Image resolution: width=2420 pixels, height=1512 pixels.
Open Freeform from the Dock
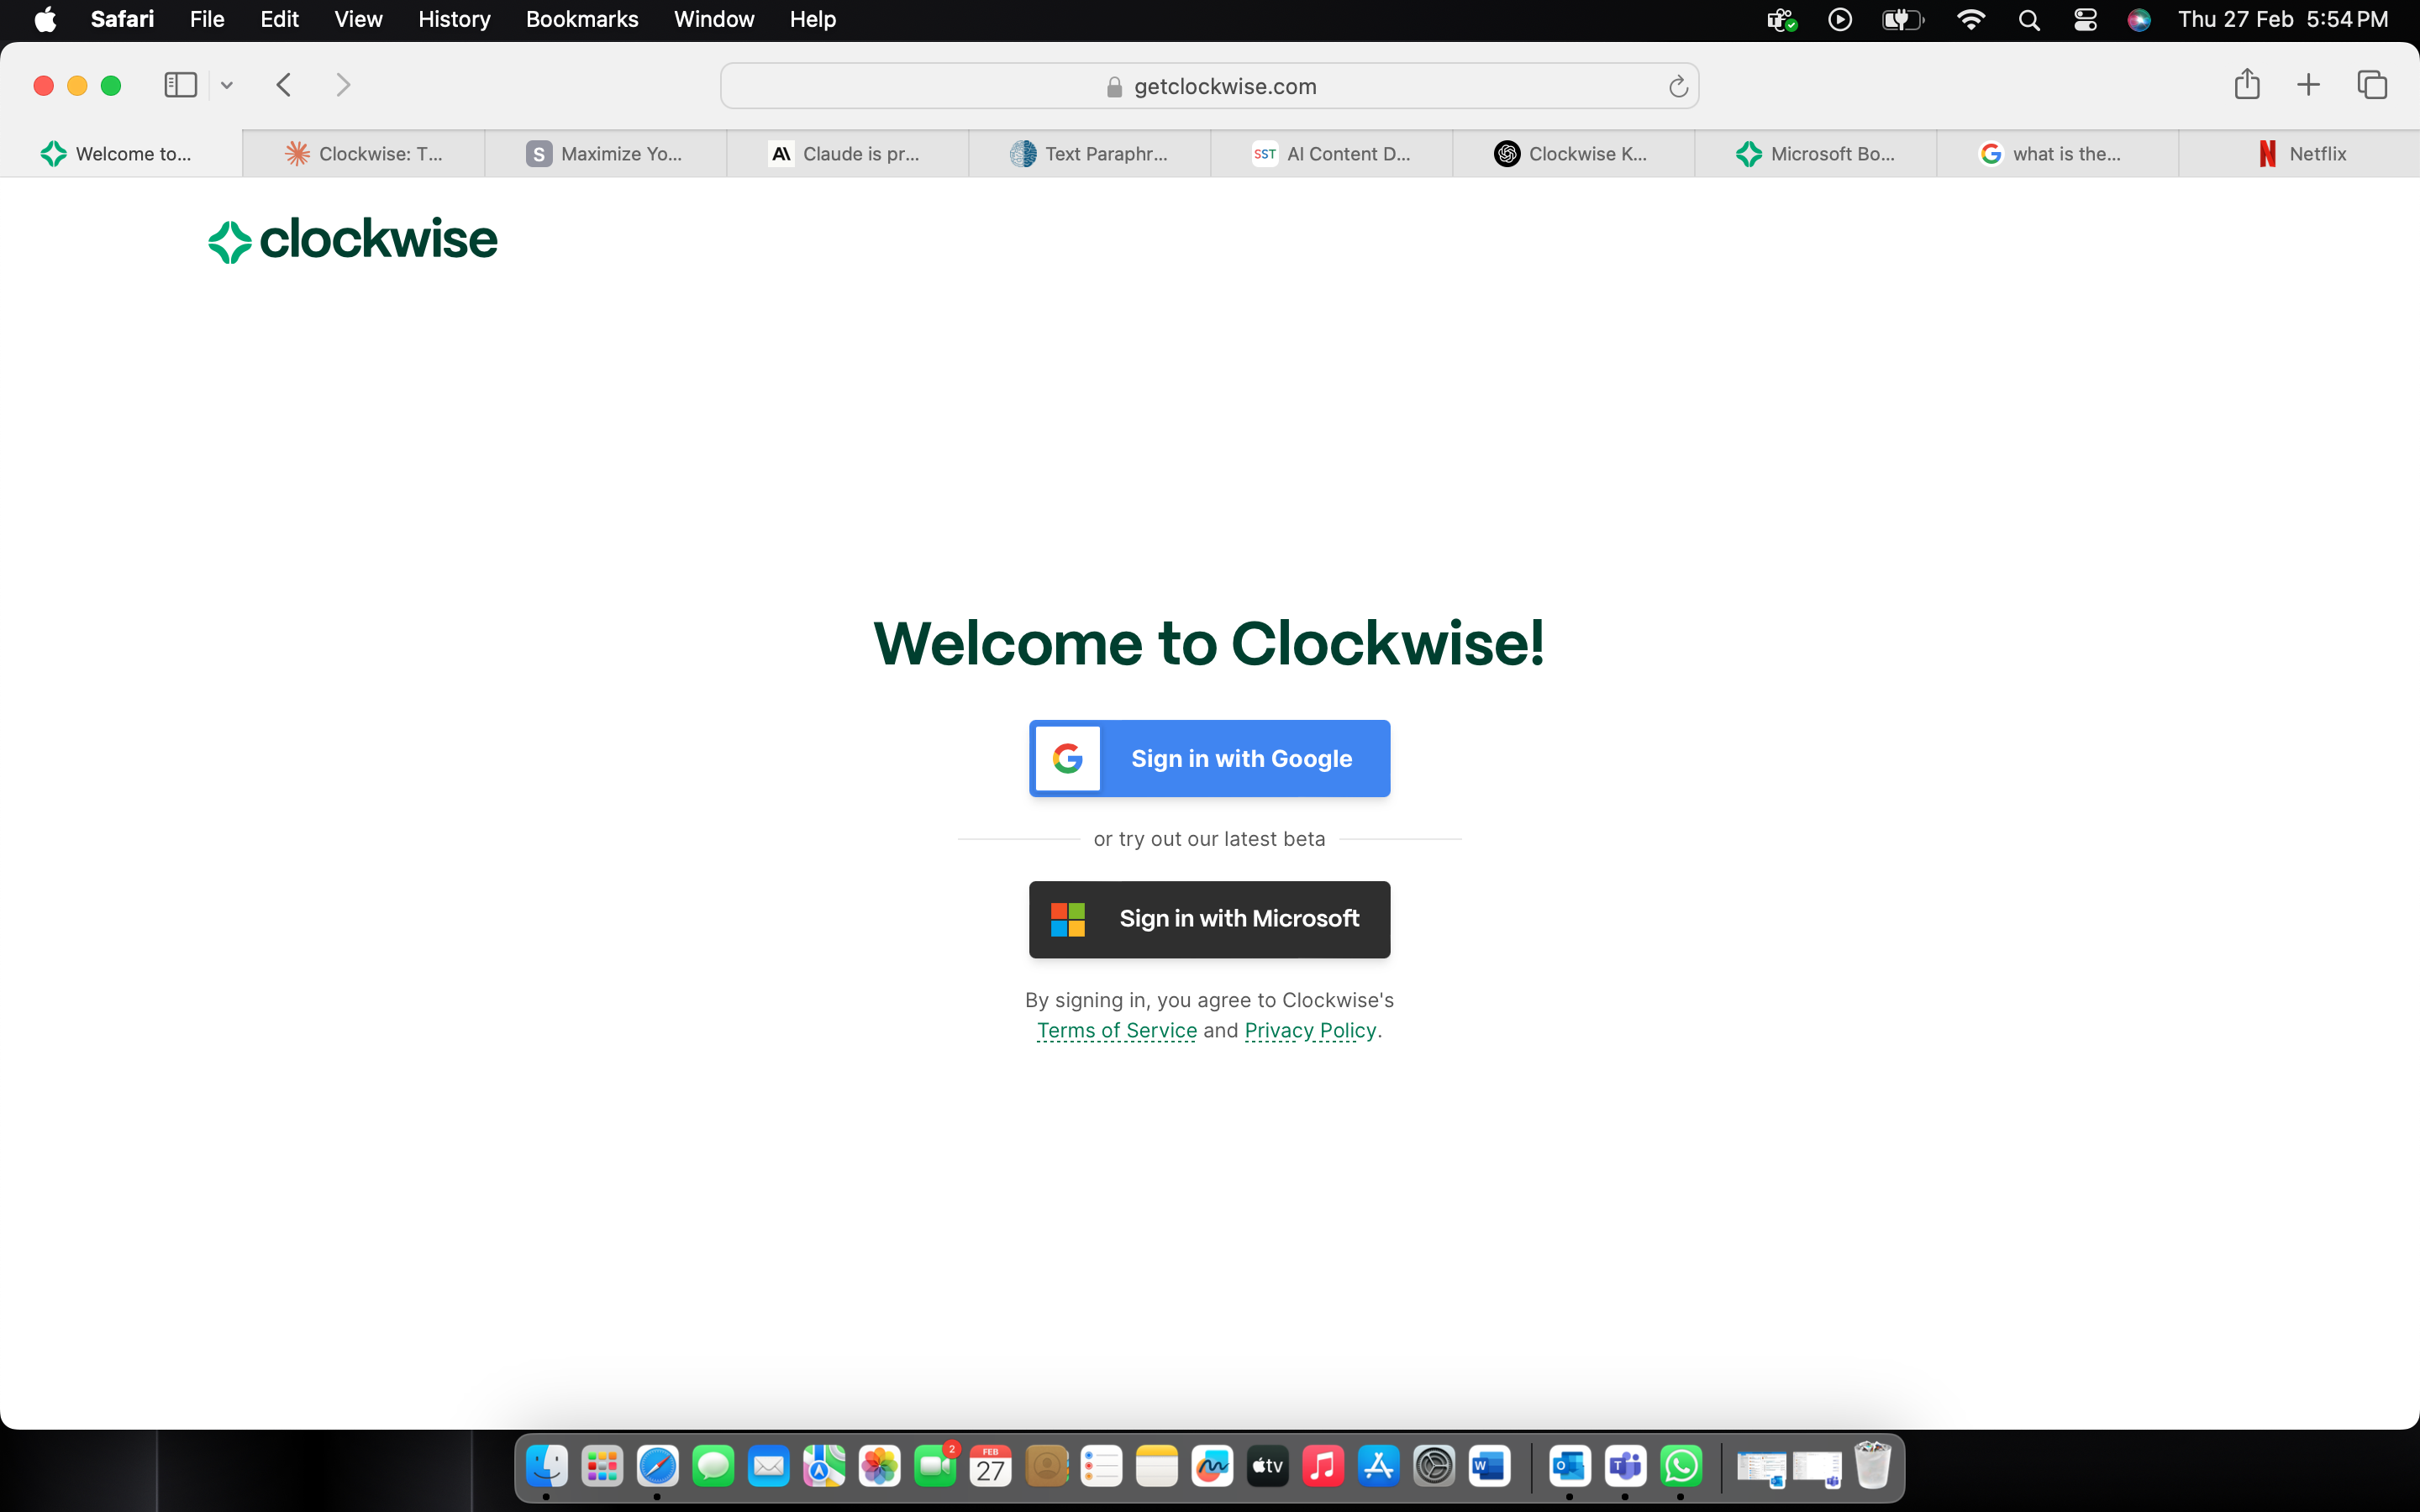[1213, 1467]
